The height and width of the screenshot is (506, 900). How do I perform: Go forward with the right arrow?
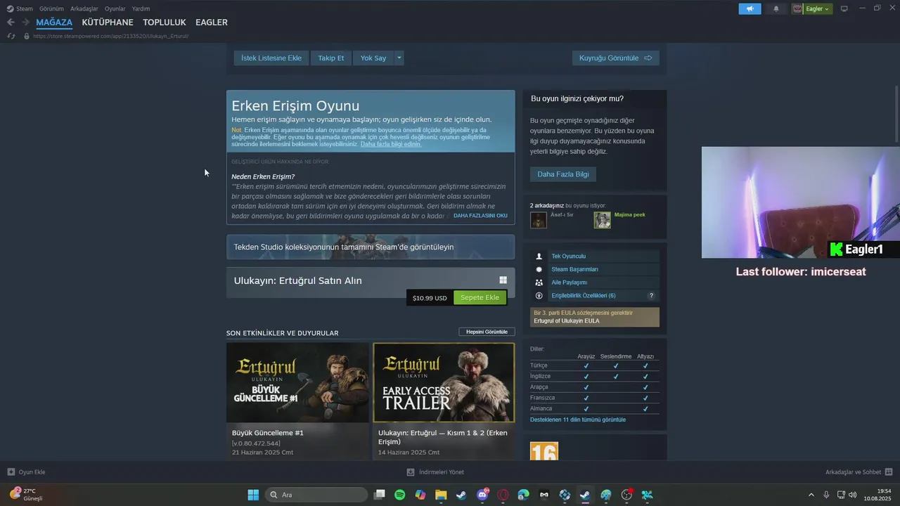(x=25, y=22)
